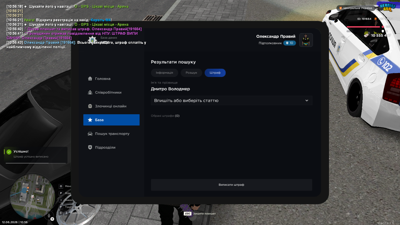Image resolution: width=400 pixels, height=225 pixels.
Task: Click the Ukraine GTA logo
Action: [387, 7]
